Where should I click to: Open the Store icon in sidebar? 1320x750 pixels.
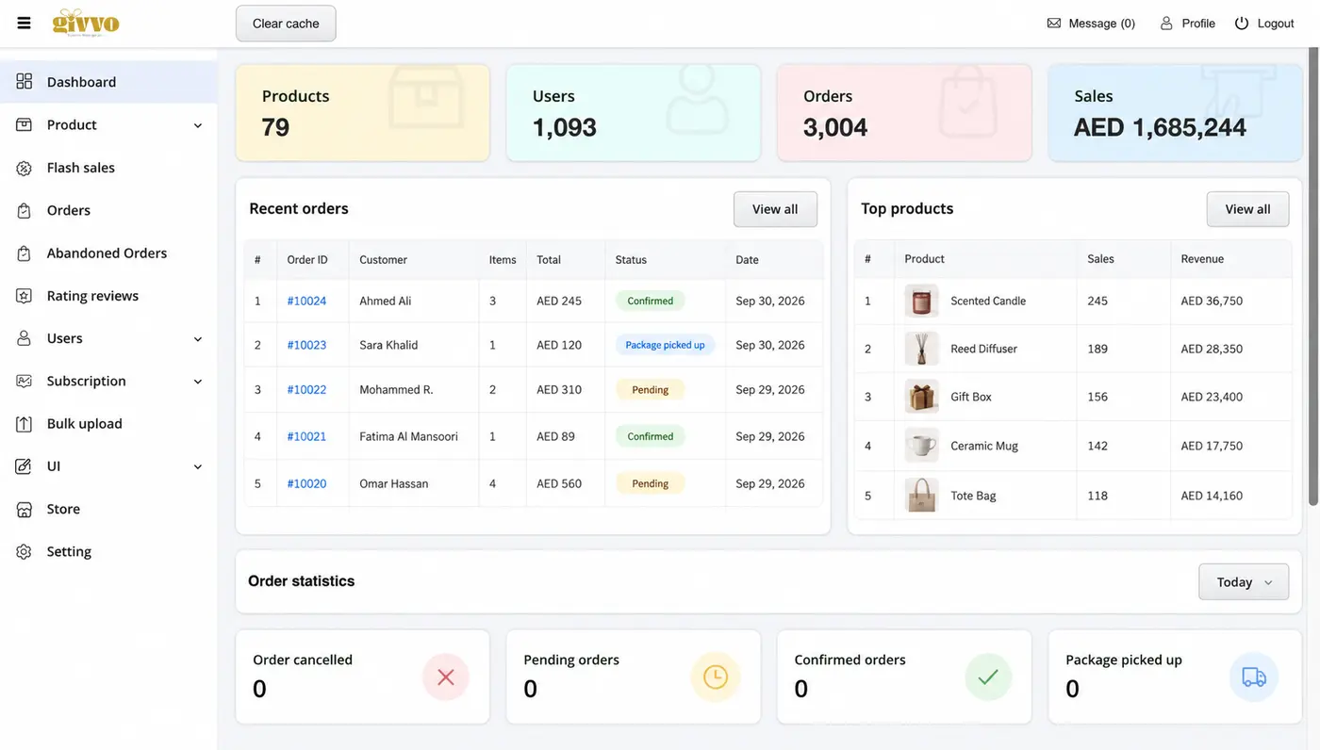pos(25,509)
